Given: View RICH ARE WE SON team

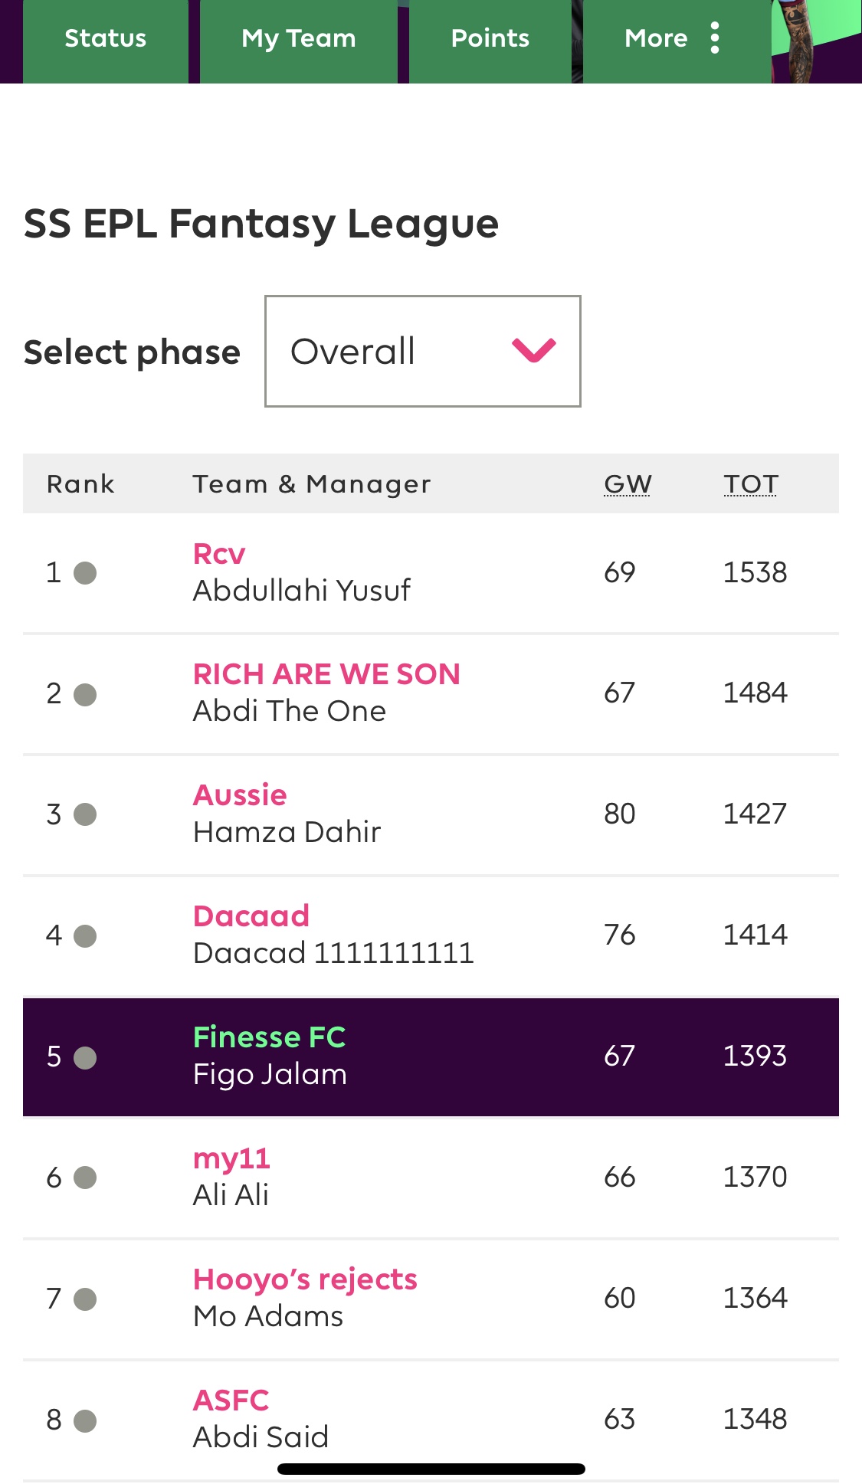Looking at the screenshot, I should tap(326, 674).
